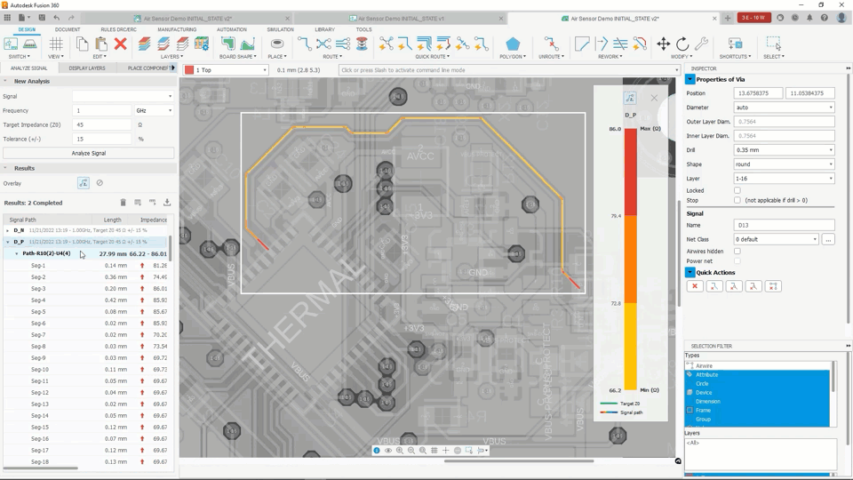This screenshot has width=853, height=480.
Task: Check the Stop checkbox
Action: coord(737,200)
